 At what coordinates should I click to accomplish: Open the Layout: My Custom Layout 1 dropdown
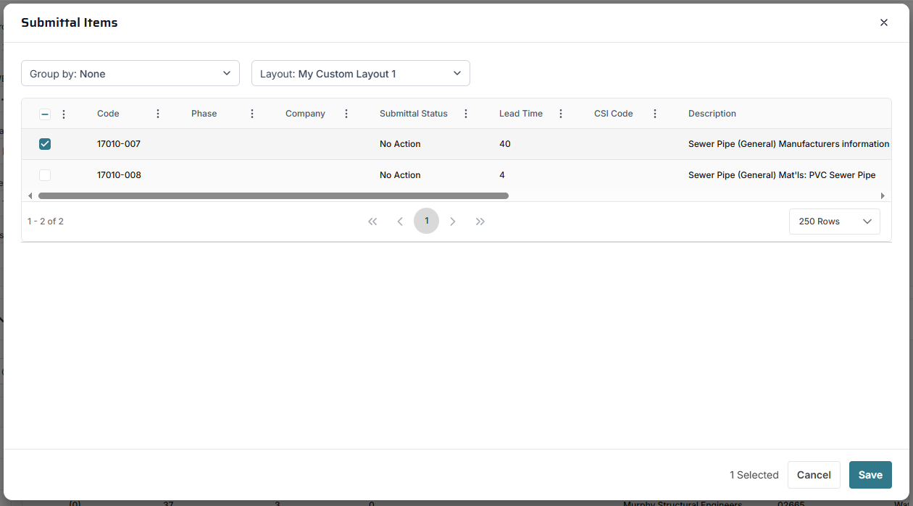click(x=360, y=73)
